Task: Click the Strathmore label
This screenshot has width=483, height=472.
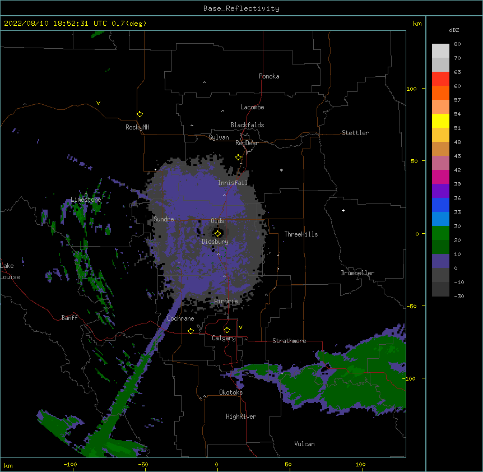Action: [289, 341]
